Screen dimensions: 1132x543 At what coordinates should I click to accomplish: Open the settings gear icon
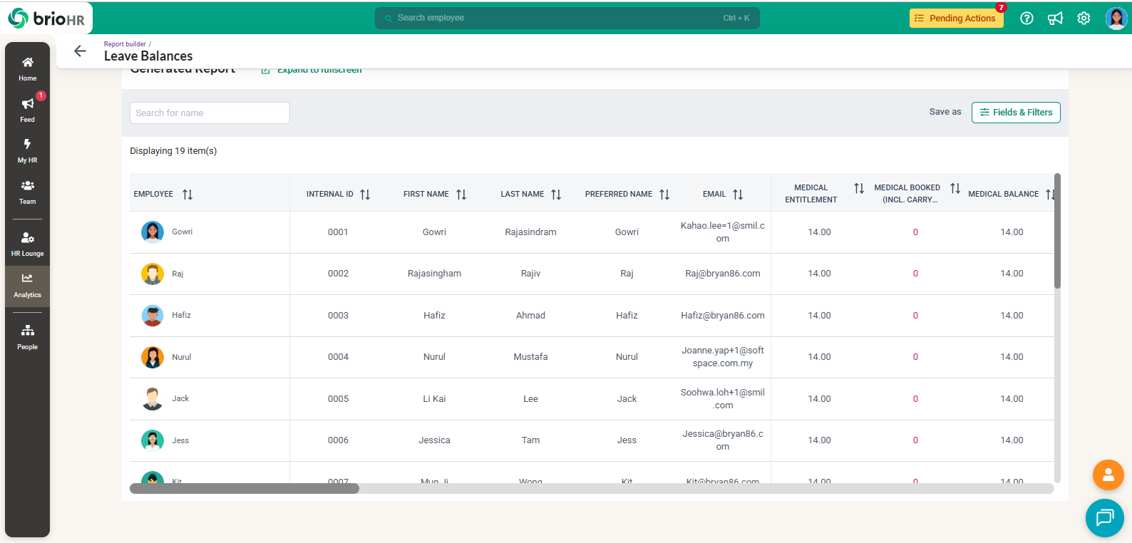1084,19
